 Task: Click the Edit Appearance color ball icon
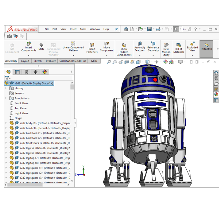[x=165, y=62]
